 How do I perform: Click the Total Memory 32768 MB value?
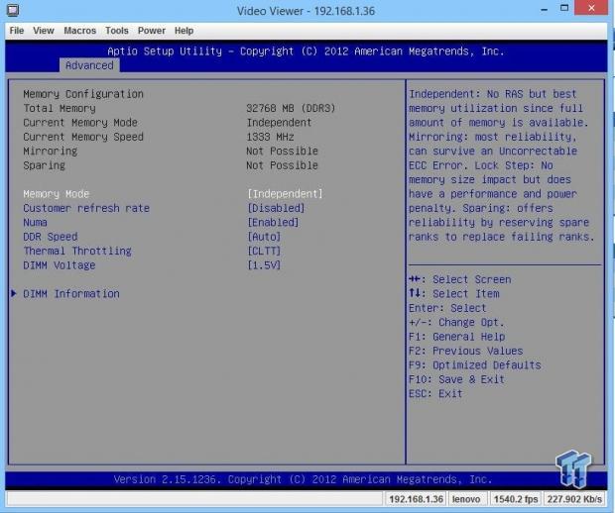click(x=291, y=108)
